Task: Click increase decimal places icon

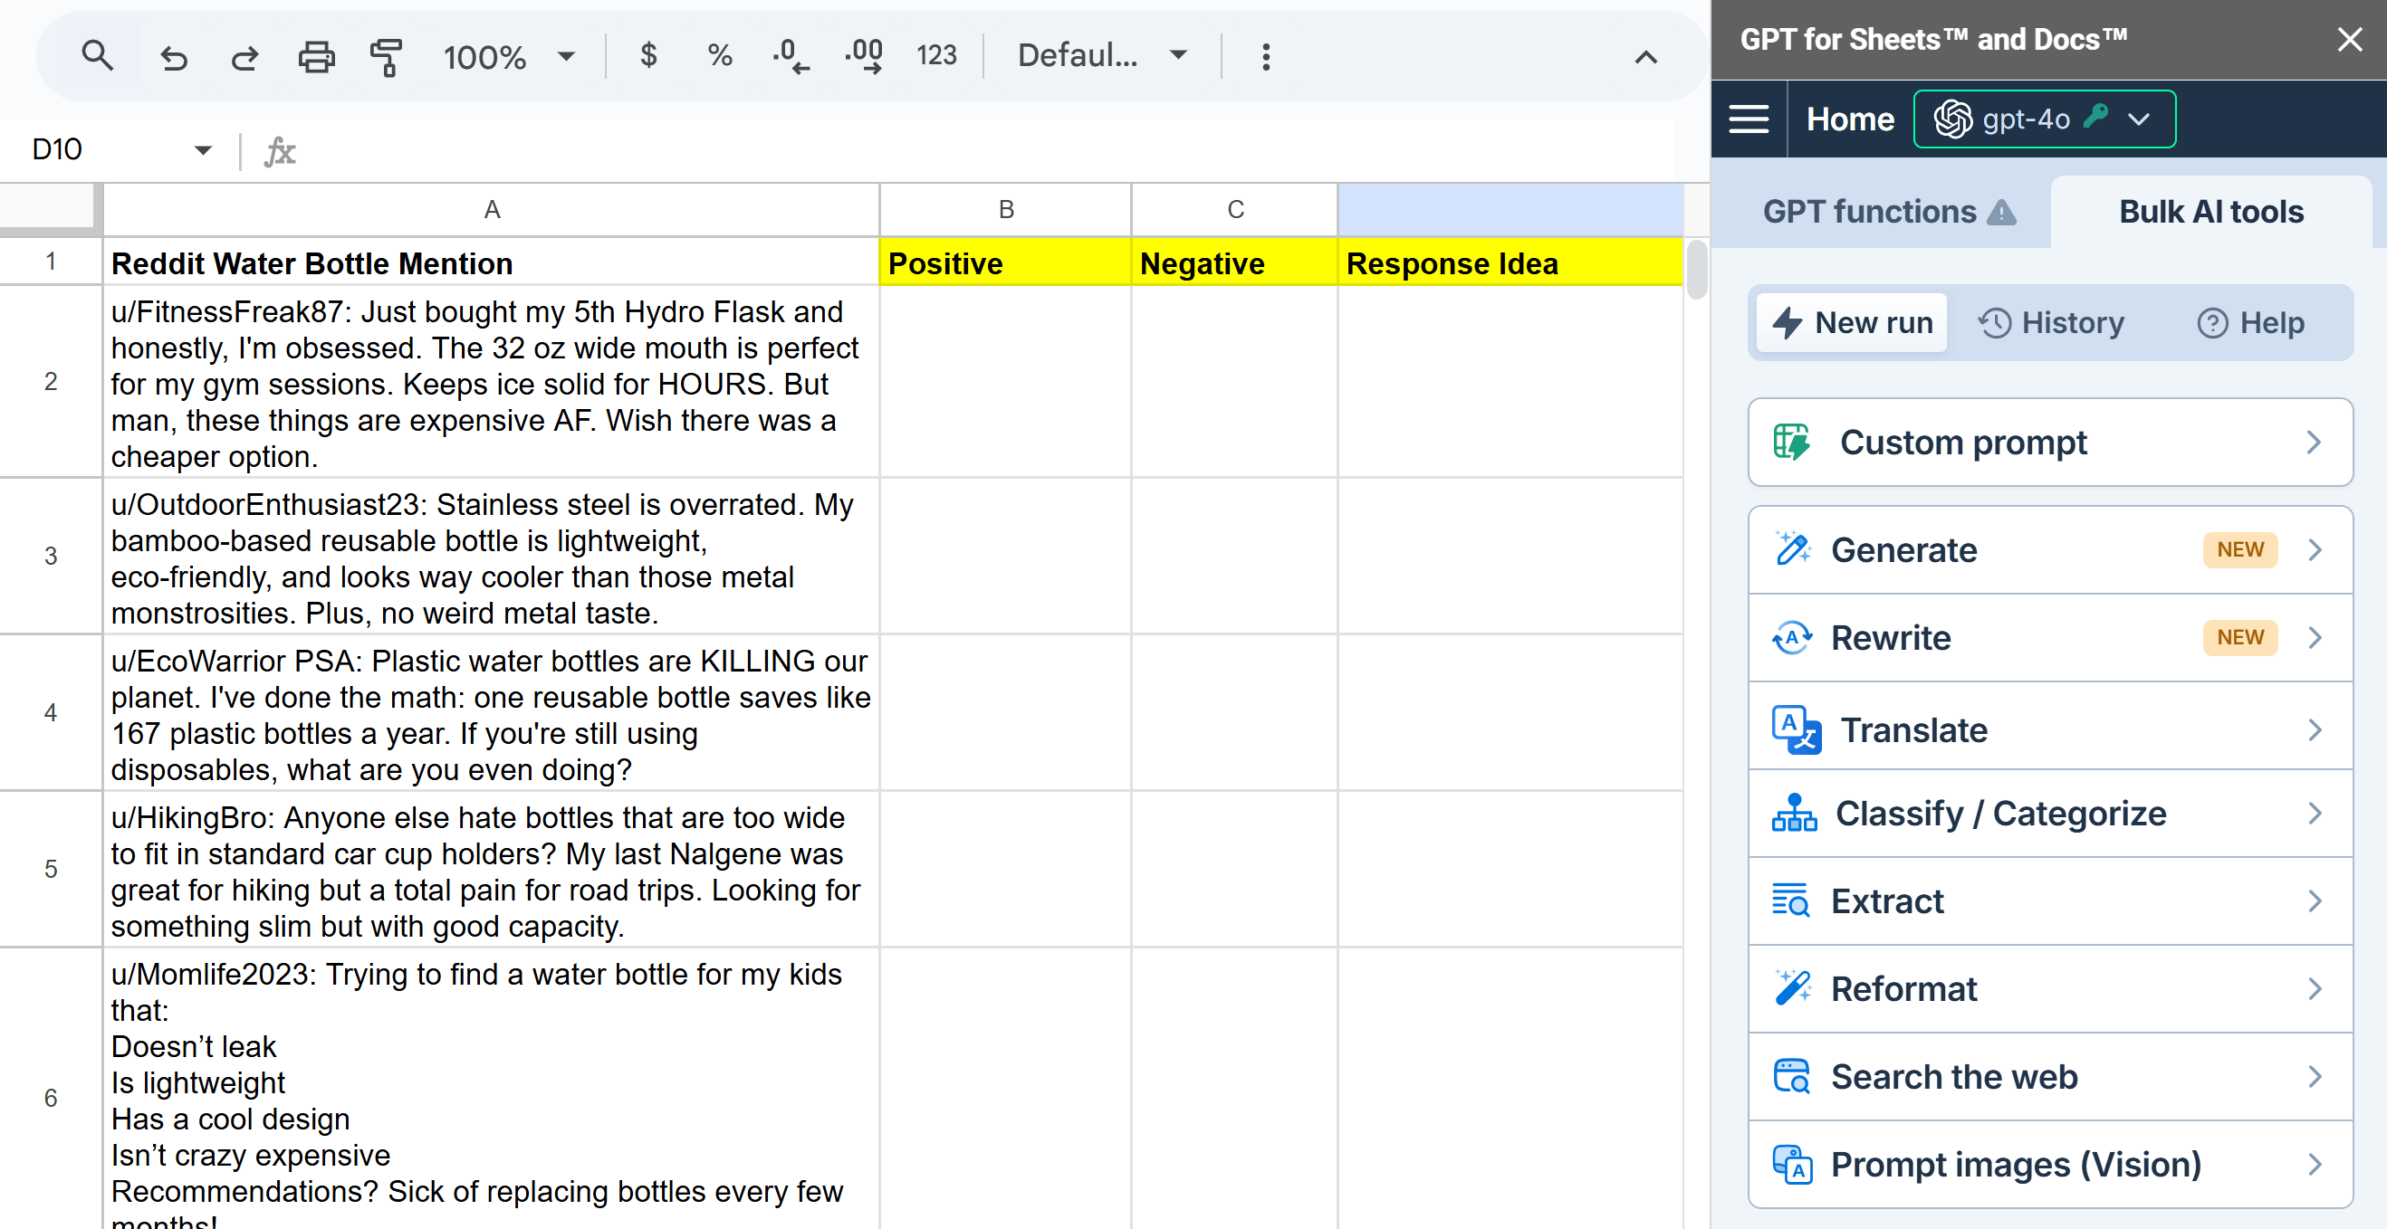Action: (x=864, y=55)
